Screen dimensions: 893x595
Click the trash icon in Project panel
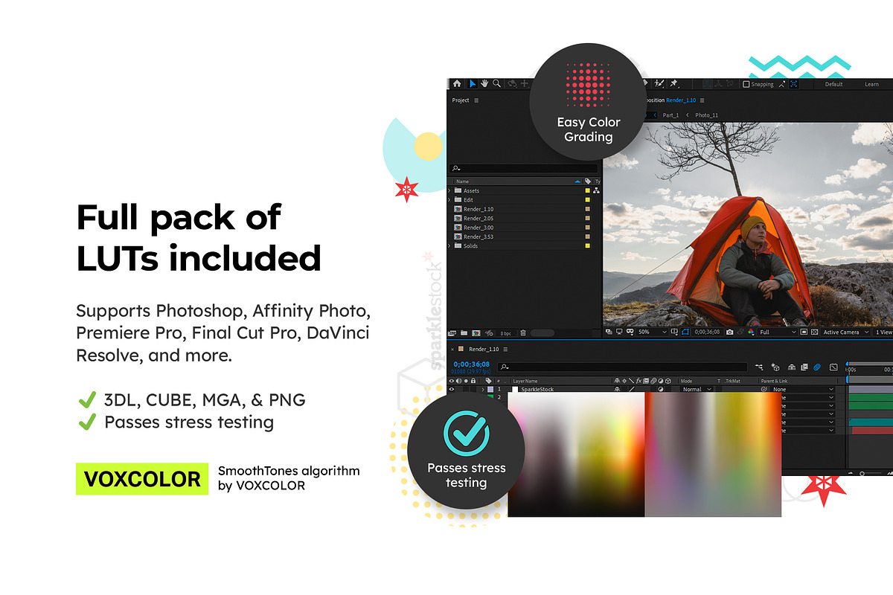click(x=523, y=332)
